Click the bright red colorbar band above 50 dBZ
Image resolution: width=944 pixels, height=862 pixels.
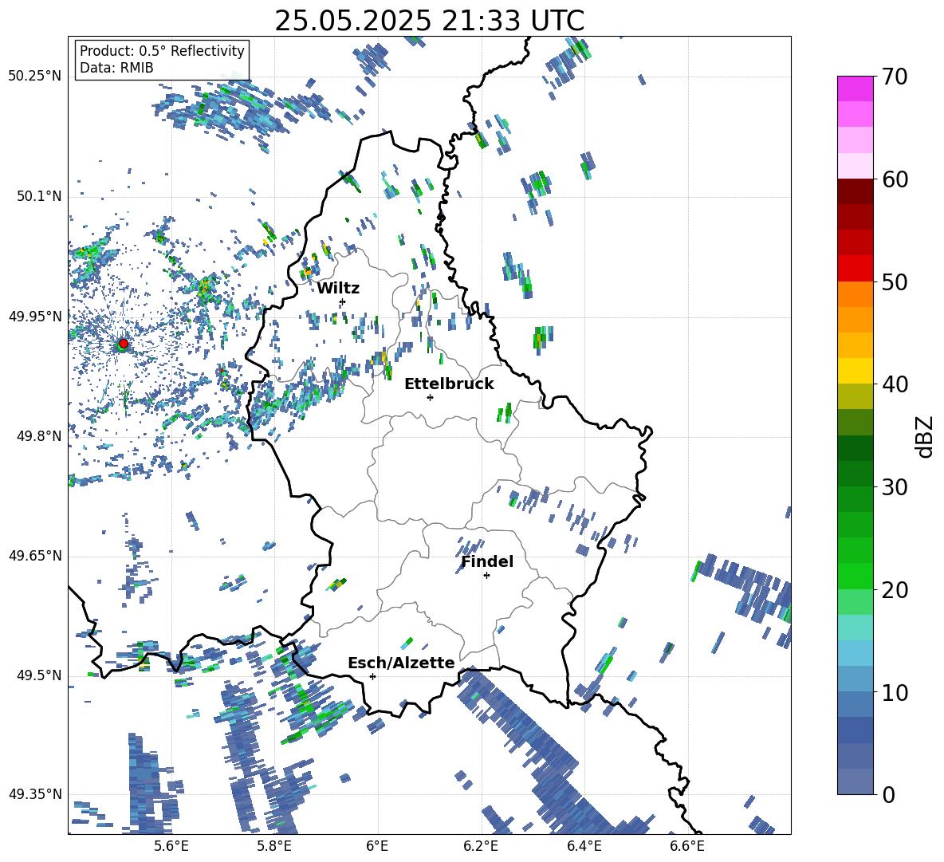click(x=855, y=269)
